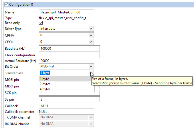194x128 pixels.
Task: Click the Transfer Size dropdown arrow
Action: click(91, 73)
